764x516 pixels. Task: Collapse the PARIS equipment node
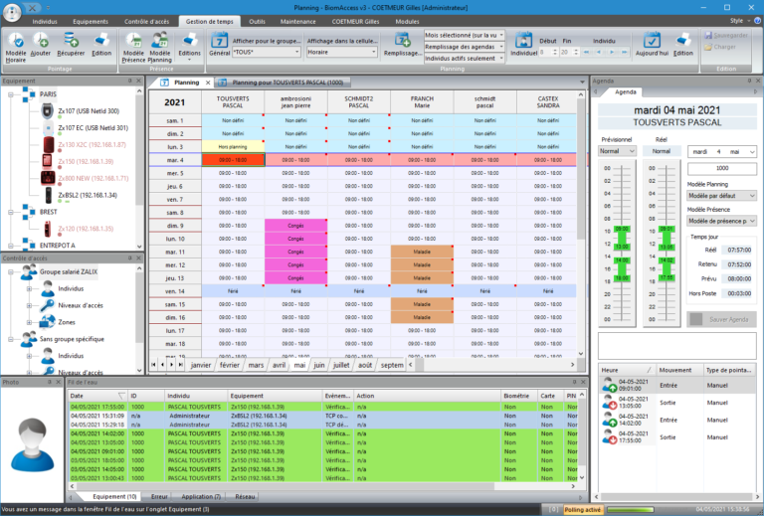coord(11,94)
